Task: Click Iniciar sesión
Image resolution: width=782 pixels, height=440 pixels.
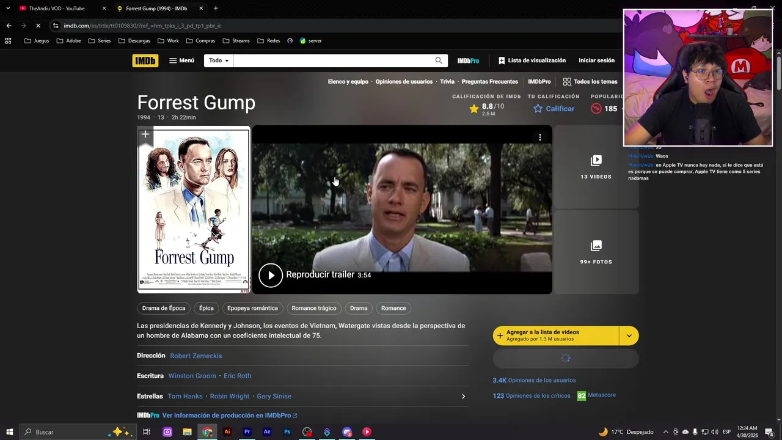Action: [x=596, y=61]
